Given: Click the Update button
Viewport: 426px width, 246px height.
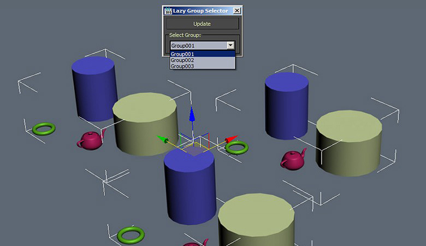Looking at the screenshot, I should pyautogui.click(x=203, y=24).
